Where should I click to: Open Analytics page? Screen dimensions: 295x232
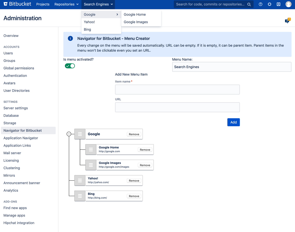(x=11, y=190)
